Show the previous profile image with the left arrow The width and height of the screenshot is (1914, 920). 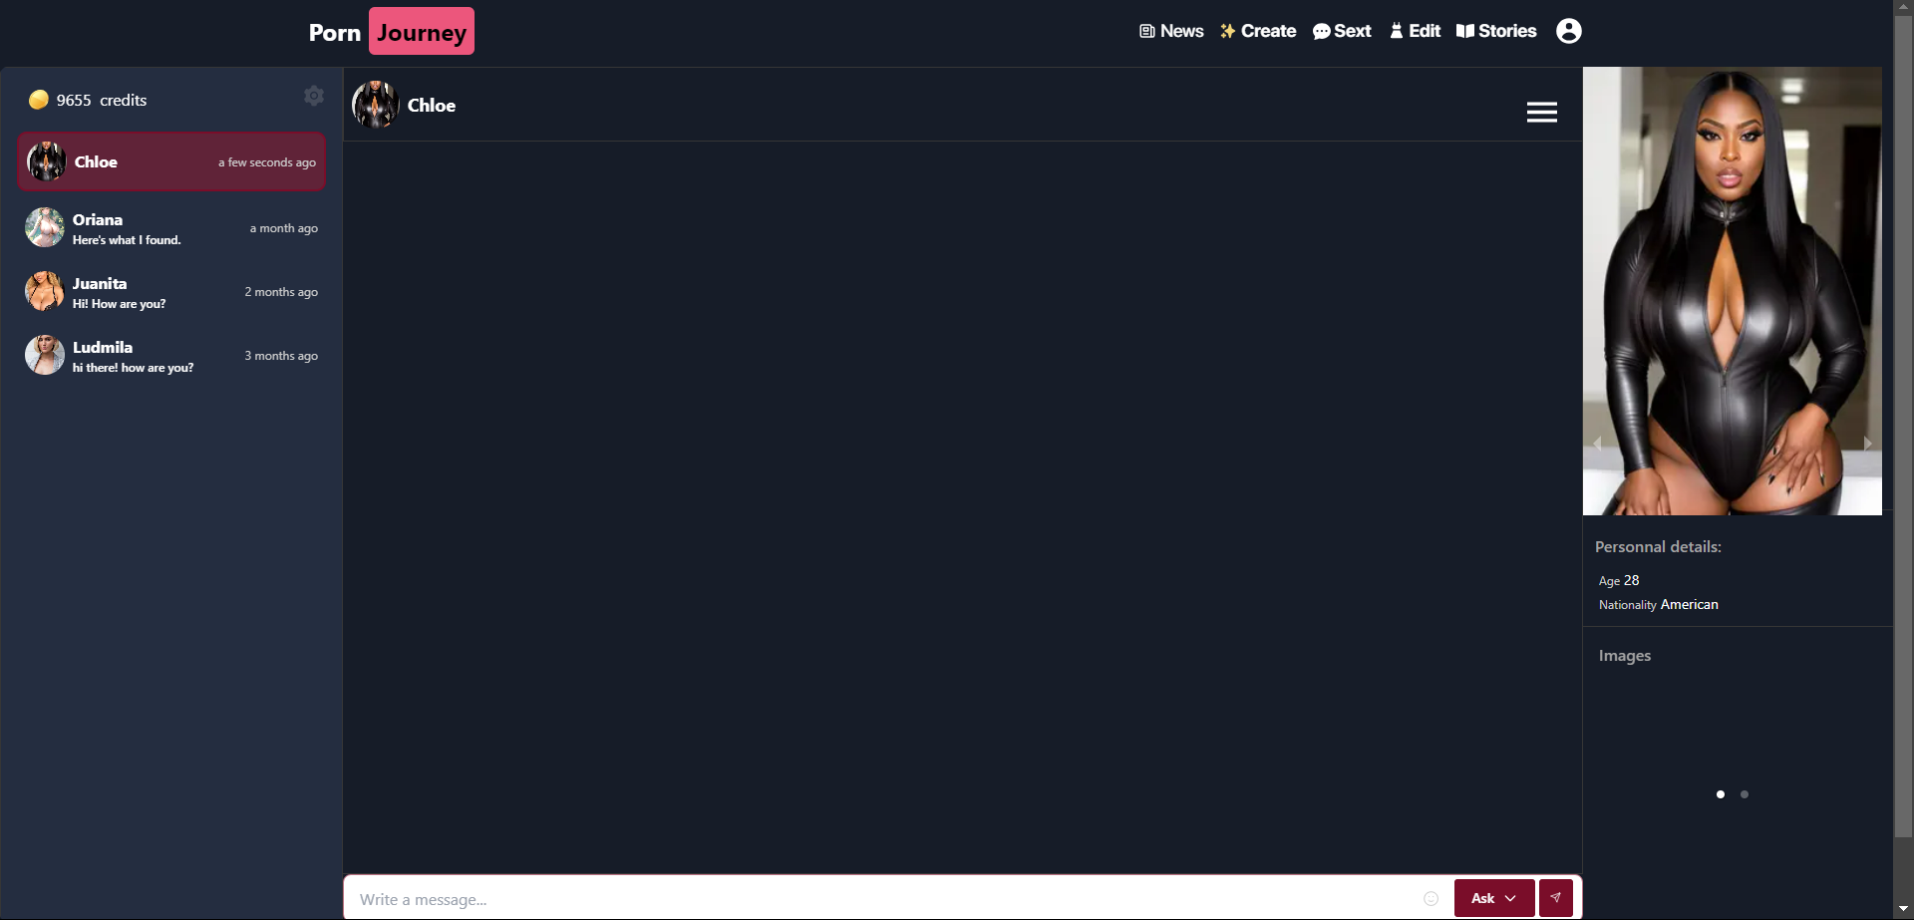point(1597,443)
